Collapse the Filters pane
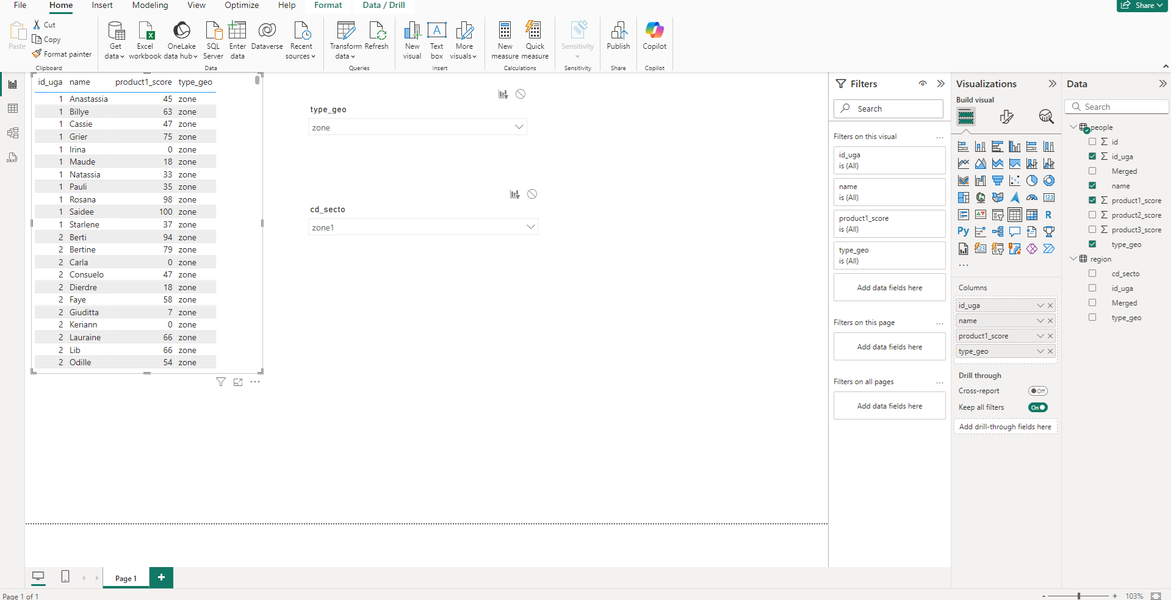The image size is (1171, 600). tap(940, 84)
